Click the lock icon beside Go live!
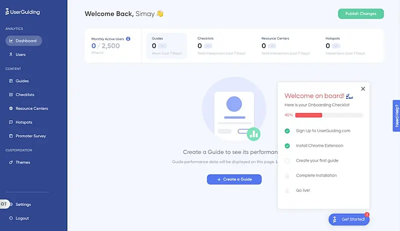The image size is (400, 231). pyautogui.click(x=287, y=190)
